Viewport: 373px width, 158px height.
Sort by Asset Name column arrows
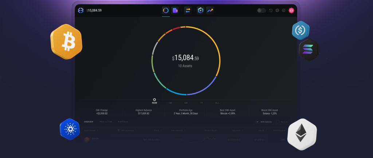97,130
